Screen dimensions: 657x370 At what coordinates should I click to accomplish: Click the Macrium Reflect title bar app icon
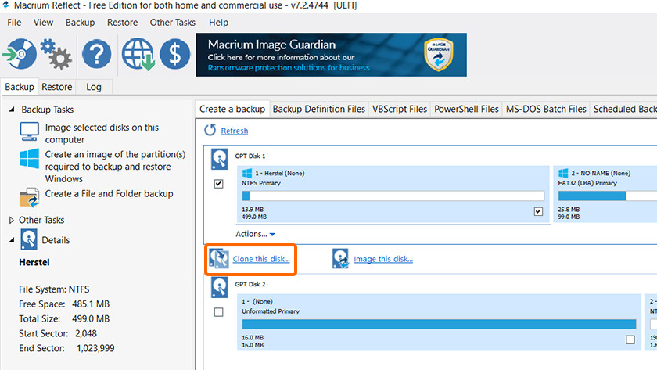[6, 5]
